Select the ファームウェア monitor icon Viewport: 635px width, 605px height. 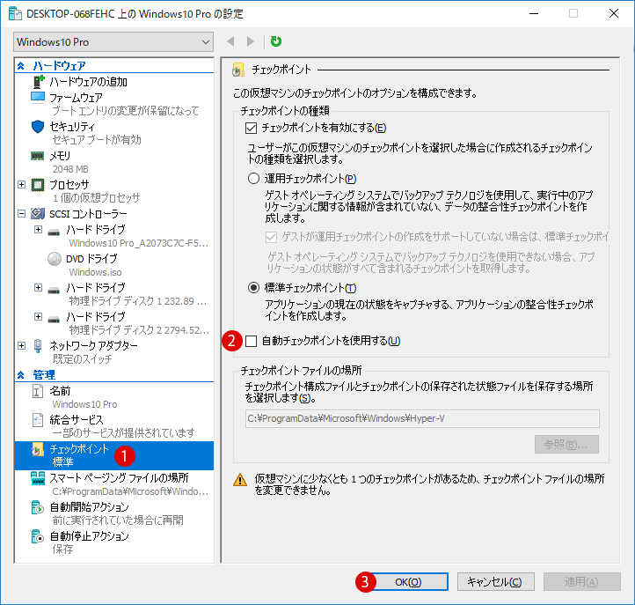[x=38, y=98]
